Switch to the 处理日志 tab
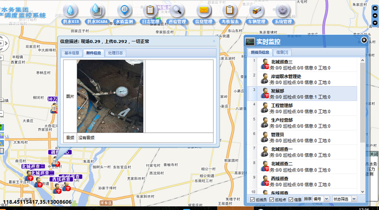Viewport: 379px width, 210px height. click(115, 53)
